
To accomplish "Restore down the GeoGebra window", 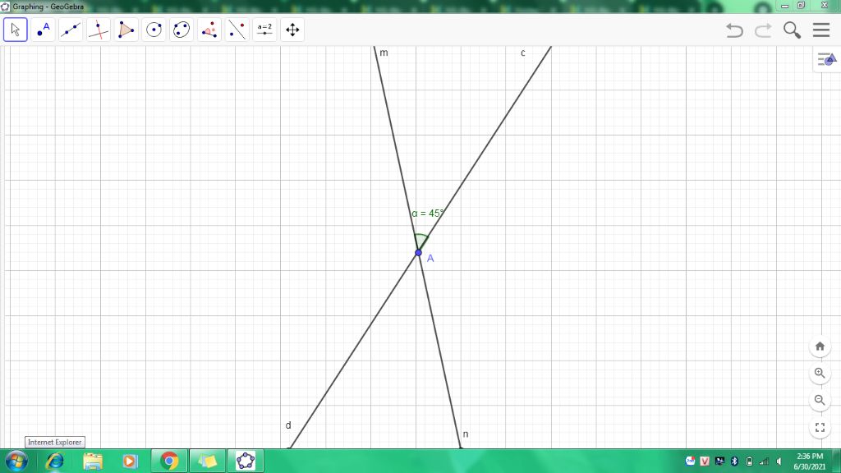I will [x=801, y=6].
